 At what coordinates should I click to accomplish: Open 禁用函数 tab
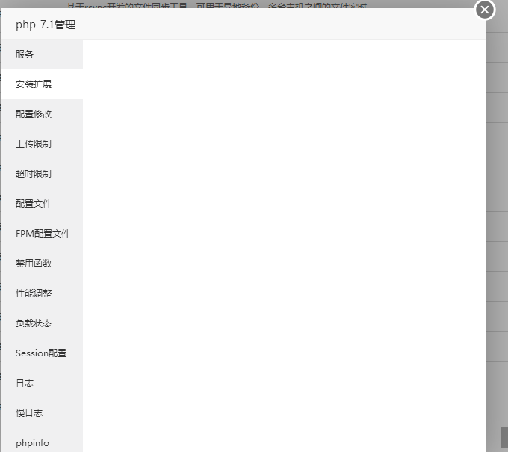click(x=42, y=263)
